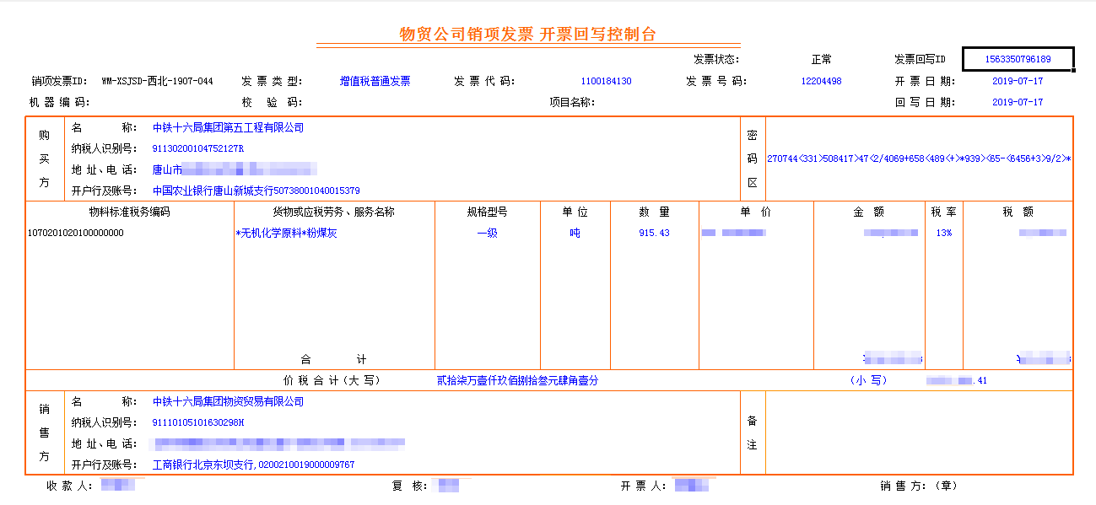
Task: Click seller taxpayer ID 91110105101630298H
Action: [x=198, y=422]
